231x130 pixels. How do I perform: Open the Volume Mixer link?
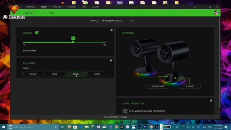[30, 51]
